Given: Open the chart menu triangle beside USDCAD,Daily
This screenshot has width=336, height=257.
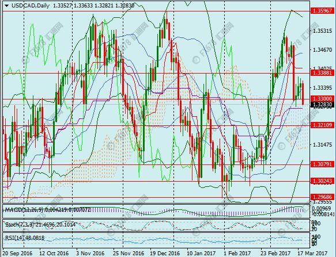Looking at the screenshot, I should (x=6, y=6).
